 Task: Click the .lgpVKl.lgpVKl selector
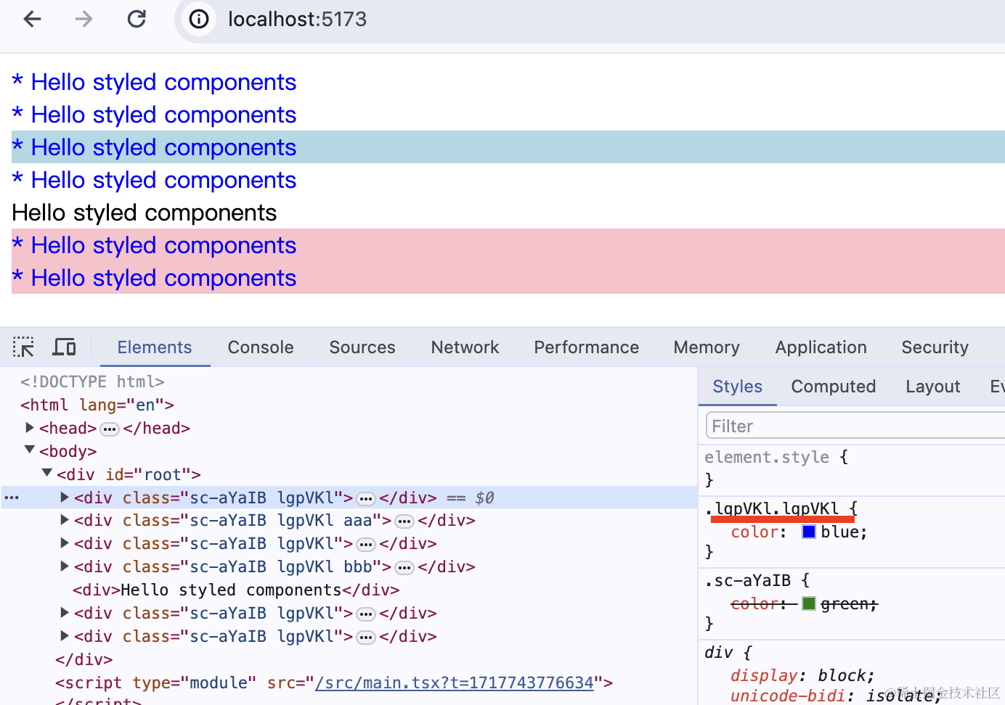click(x=772, y=508)
